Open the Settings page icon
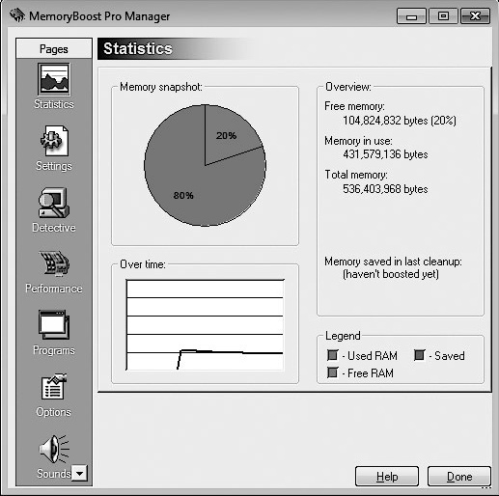 point(54,141)
